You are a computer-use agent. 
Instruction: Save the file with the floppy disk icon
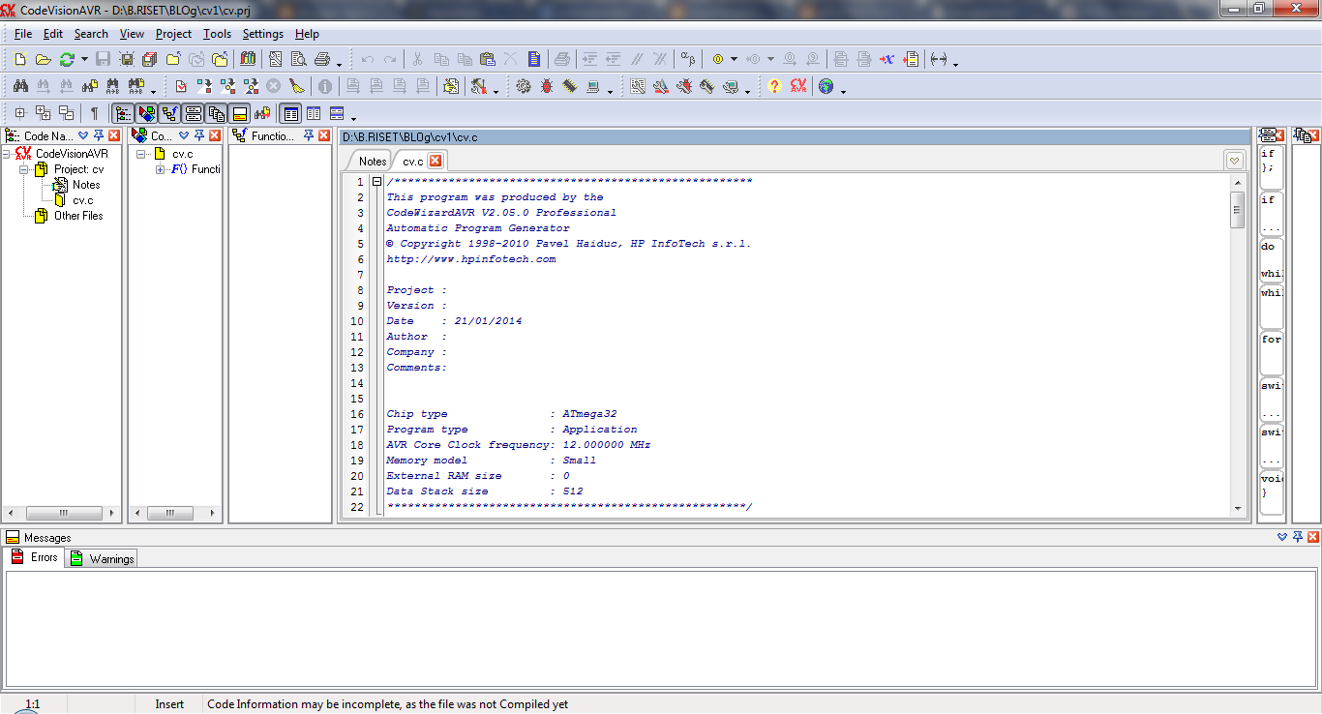(103, 59)
